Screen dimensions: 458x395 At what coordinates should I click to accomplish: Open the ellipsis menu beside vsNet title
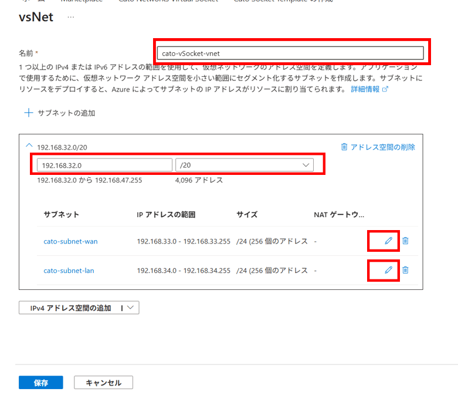point(71,17)
